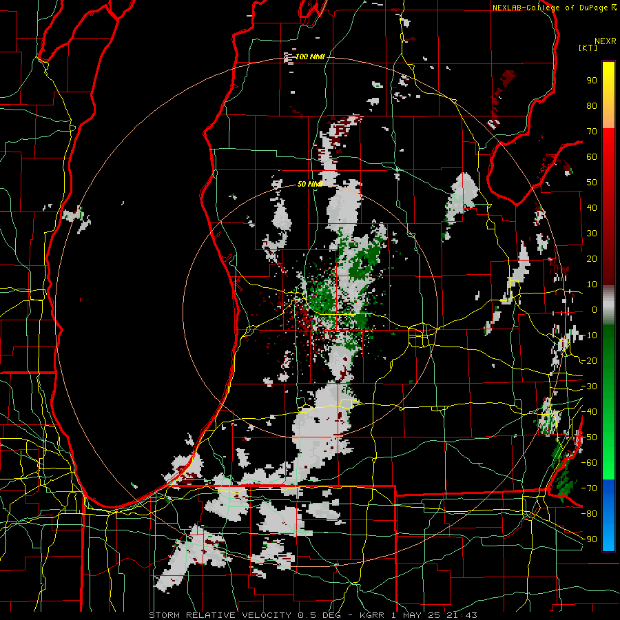Click the -30 value on the velocity scale
The image size is (620, 620).
tap(589, 386)
